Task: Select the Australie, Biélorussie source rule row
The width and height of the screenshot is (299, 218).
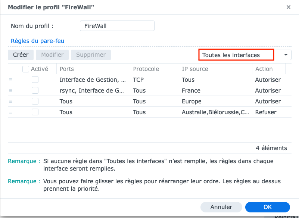Action: (149, 112)
